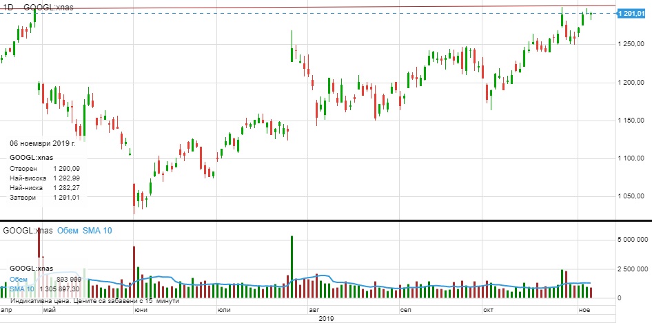Click the юли month label on time axis
652x323 pixels.
click(224, 310)
